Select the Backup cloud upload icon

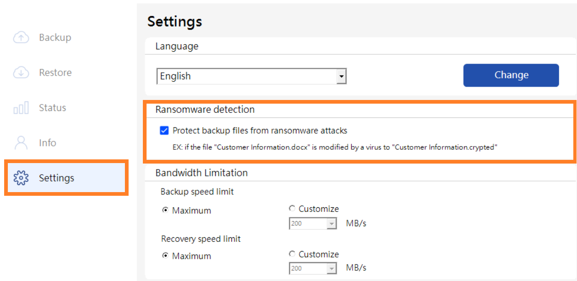point(21,37)
